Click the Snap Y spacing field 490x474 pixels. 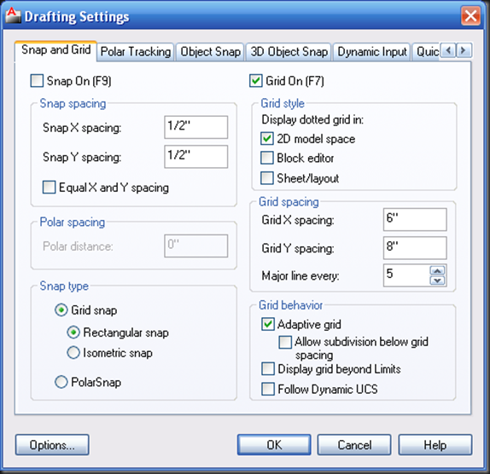[196, 157]
